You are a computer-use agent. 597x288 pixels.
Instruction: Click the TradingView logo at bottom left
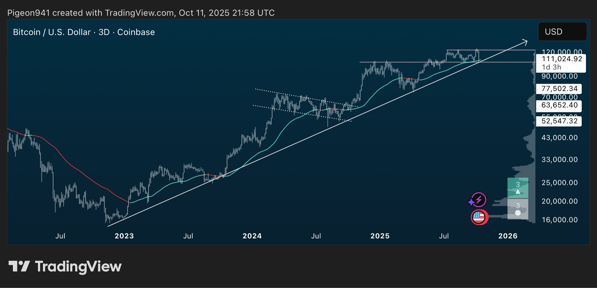pyautogui.click(x=65, y=266)
